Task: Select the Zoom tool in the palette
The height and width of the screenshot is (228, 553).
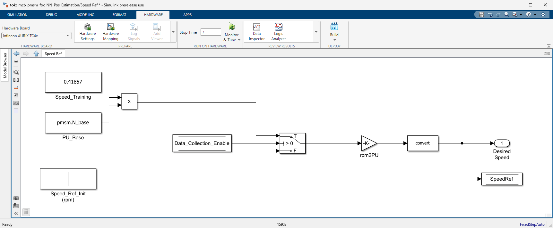Action: point(16,72)
